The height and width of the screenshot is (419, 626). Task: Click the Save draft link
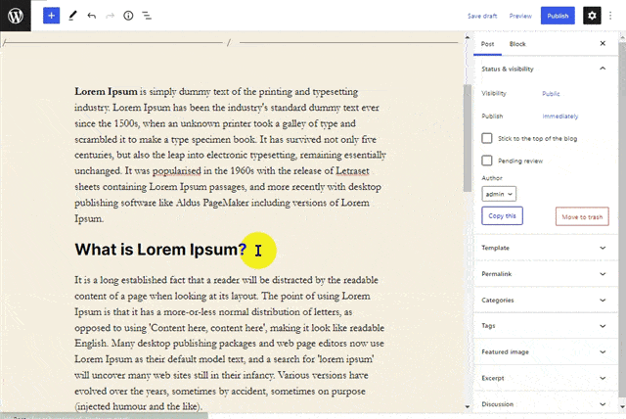pyautogui.click(x=482, y=16)
